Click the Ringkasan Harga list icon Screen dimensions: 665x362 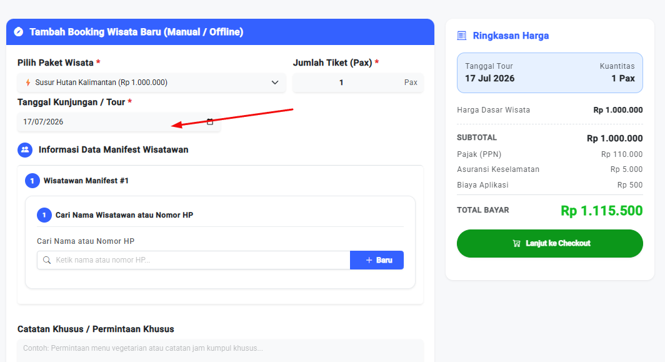(x=462, y=36)
